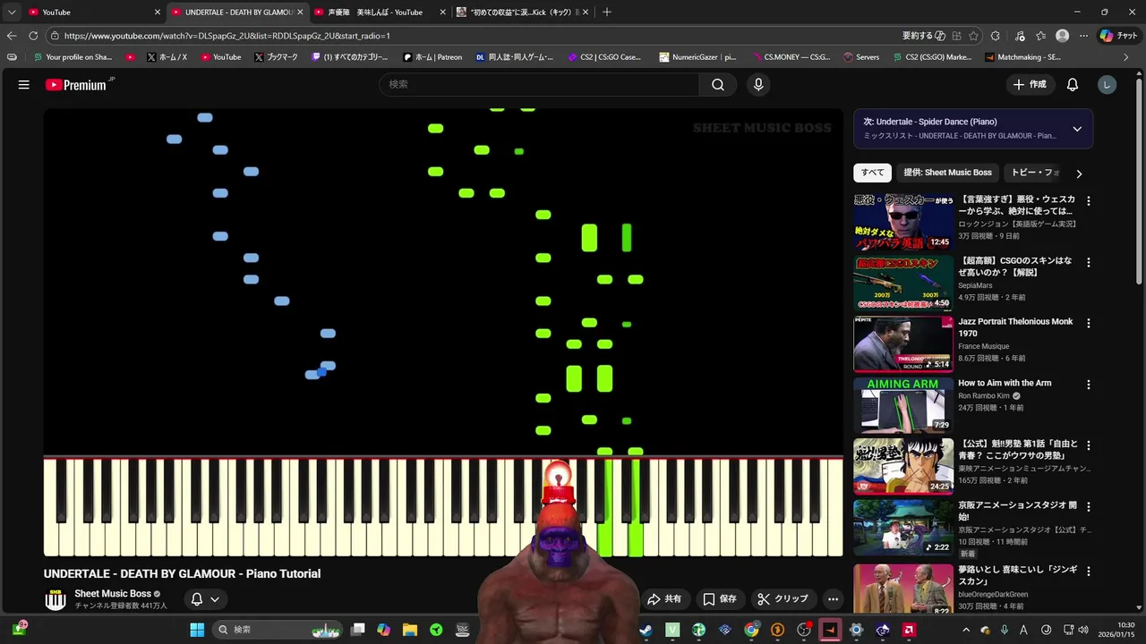This screenshot has height=644, width=1146.
Task: Open options for 京阪アニメーションスタジオ video
Action: coord(1089,506)
